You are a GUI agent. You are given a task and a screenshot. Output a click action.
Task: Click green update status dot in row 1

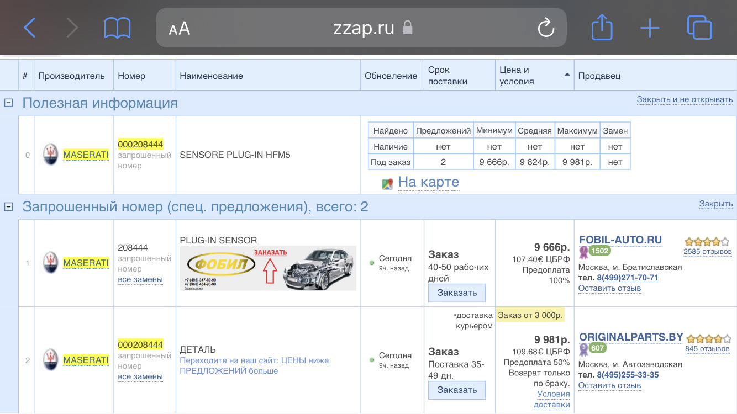click(372, 262)
